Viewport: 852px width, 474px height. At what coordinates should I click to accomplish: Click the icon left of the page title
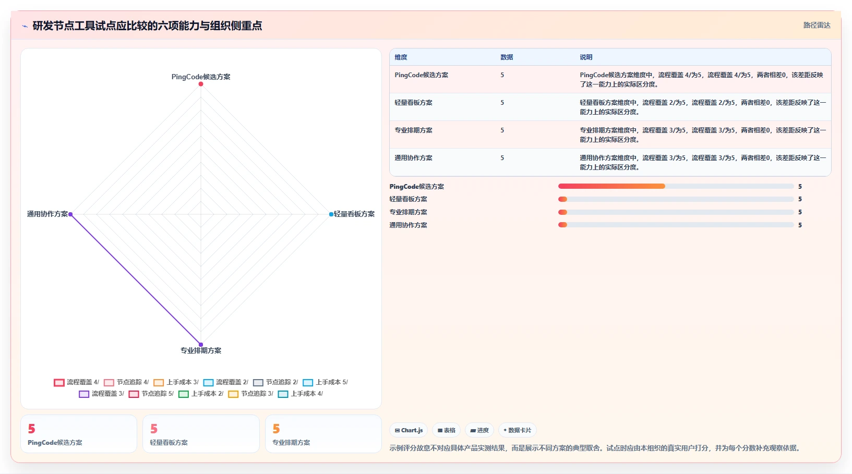(x=25, y=26)
